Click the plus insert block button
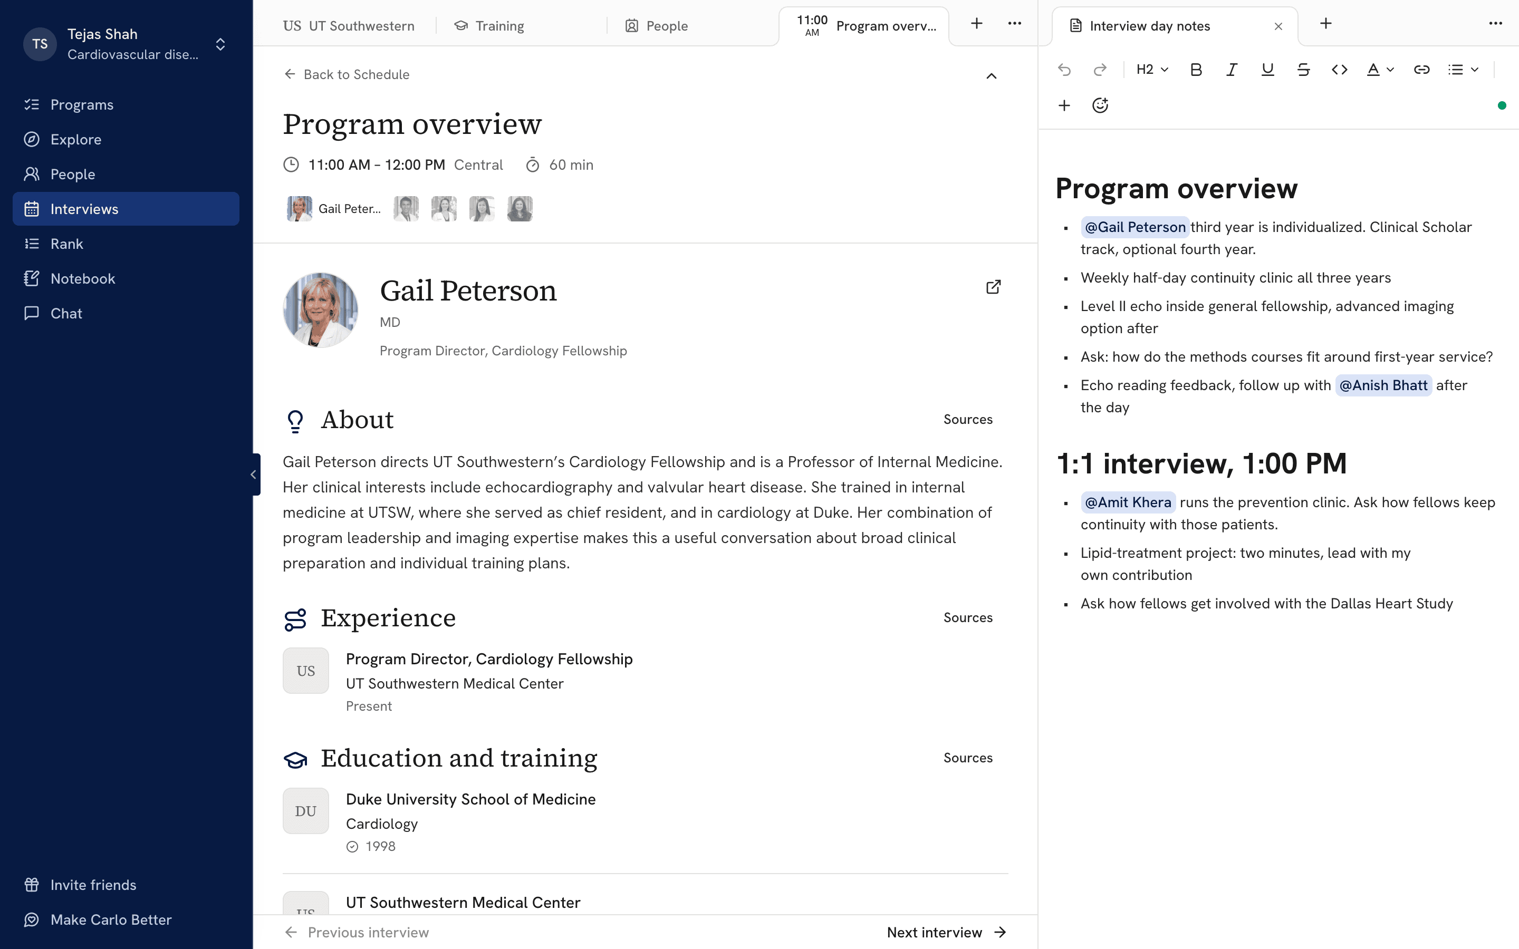 point(1064,105)
